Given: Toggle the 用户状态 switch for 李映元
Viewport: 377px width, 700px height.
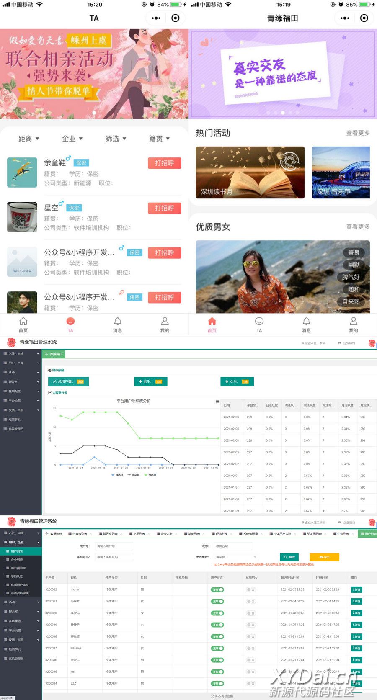Looking at the screenshot, I should [x=217, y=613].
